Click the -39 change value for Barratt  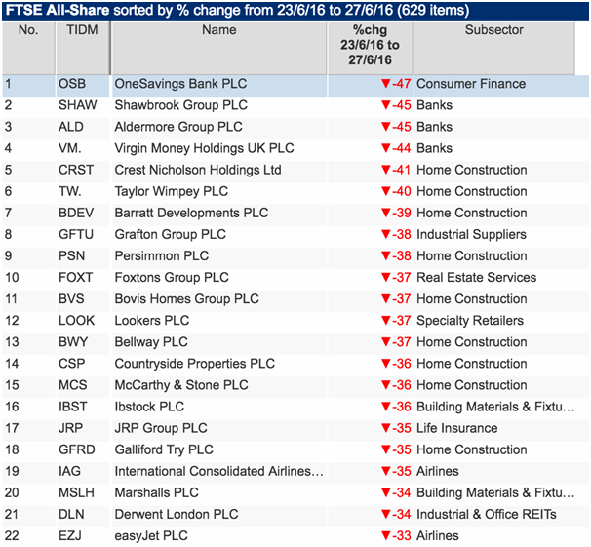(396, 213)
